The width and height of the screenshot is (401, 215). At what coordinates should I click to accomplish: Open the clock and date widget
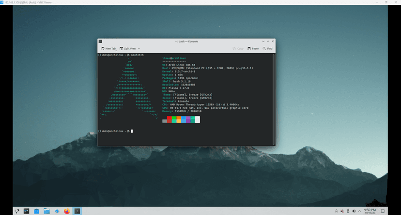[370, 211]
